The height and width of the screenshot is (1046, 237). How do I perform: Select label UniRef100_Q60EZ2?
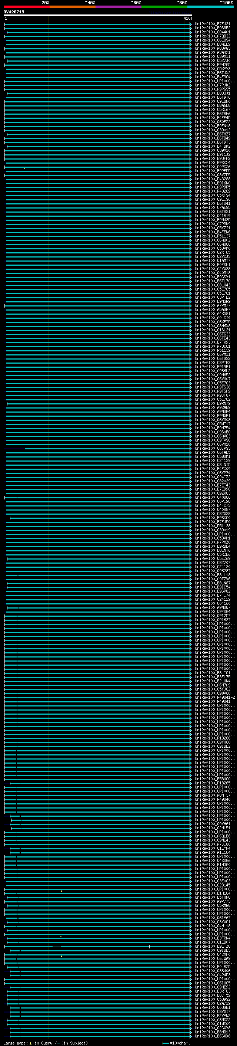212,122
